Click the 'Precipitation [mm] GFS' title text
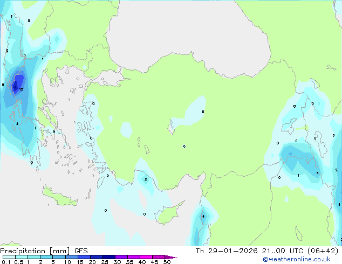 (44, 251)
